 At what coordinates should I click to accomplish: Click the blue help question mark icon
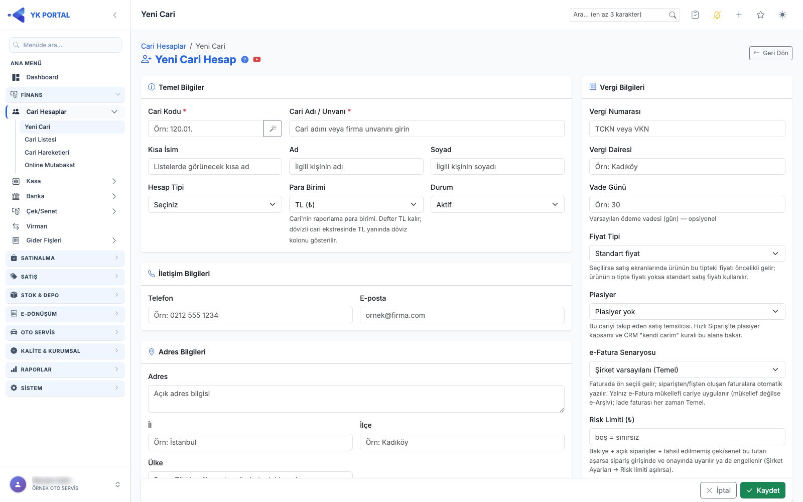point(245,59)
